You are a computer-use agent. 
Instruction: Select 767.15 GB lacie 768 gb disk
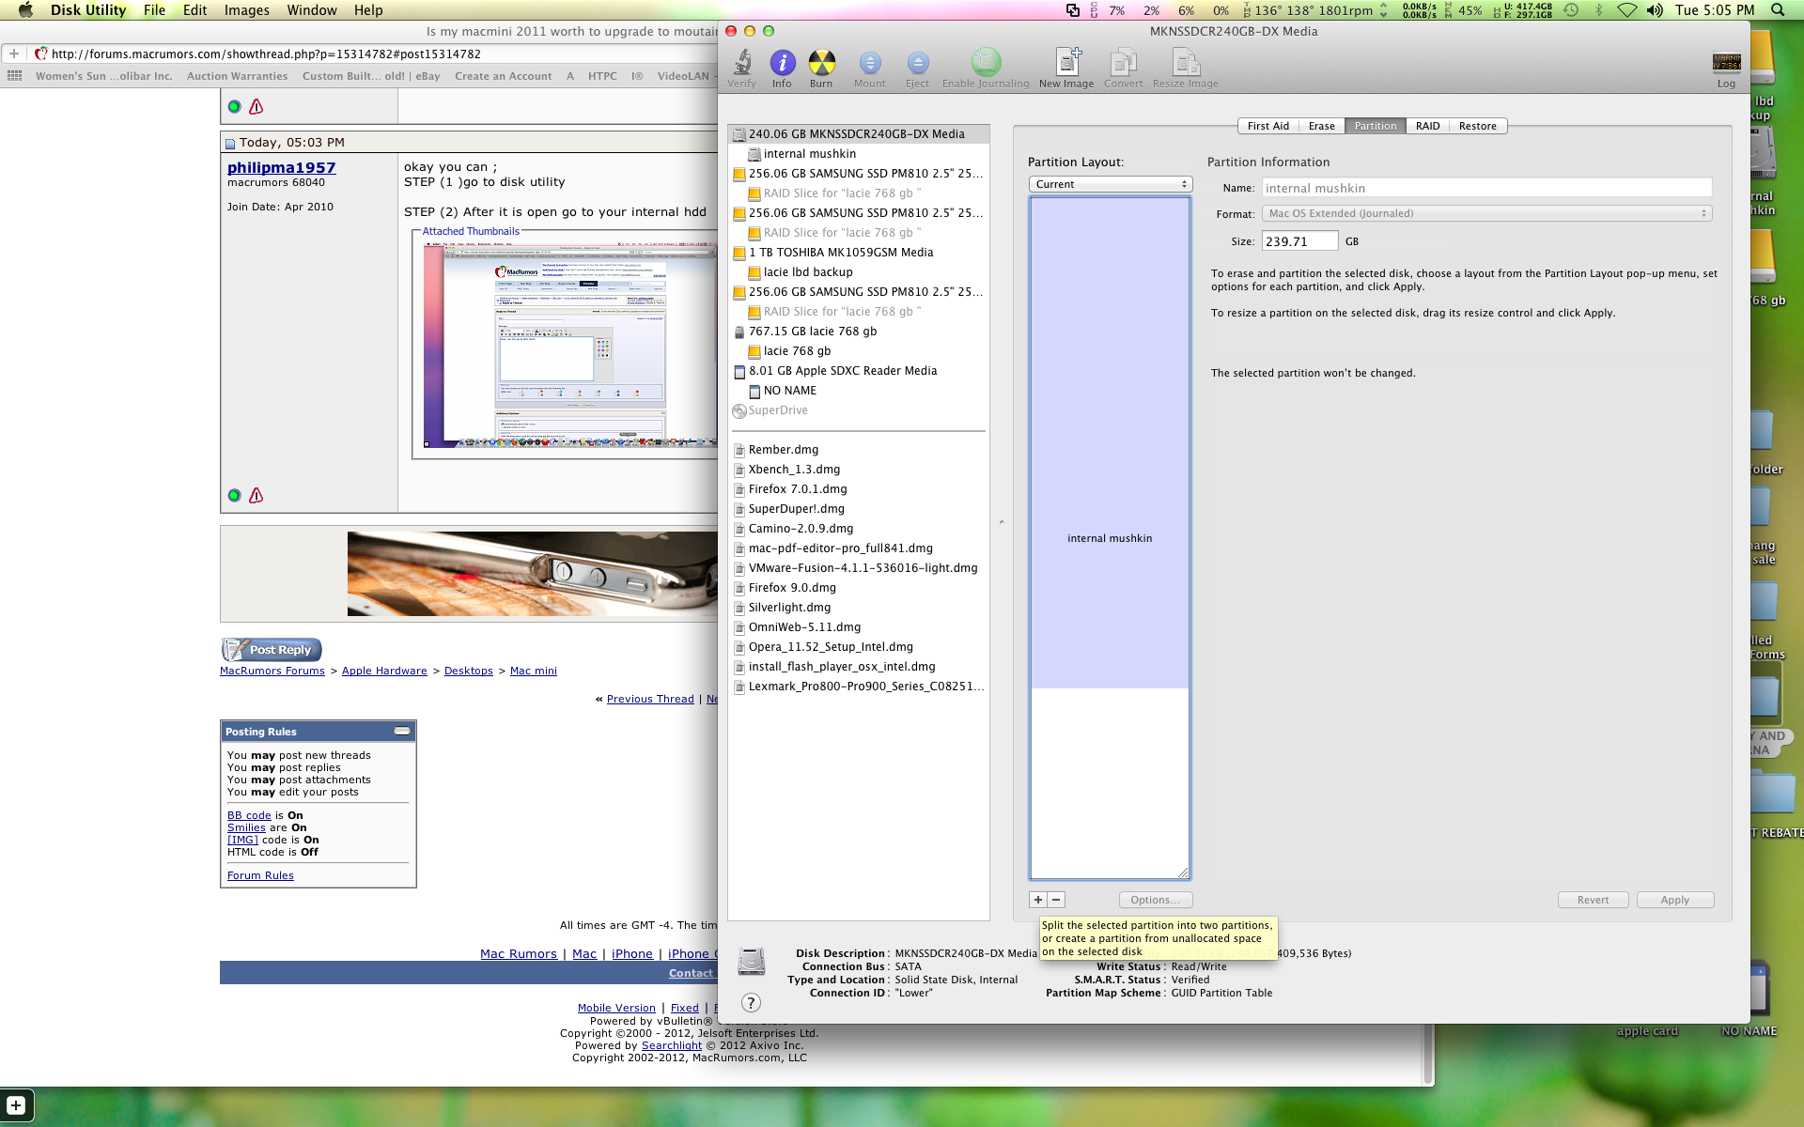click(x=813, y=332)
